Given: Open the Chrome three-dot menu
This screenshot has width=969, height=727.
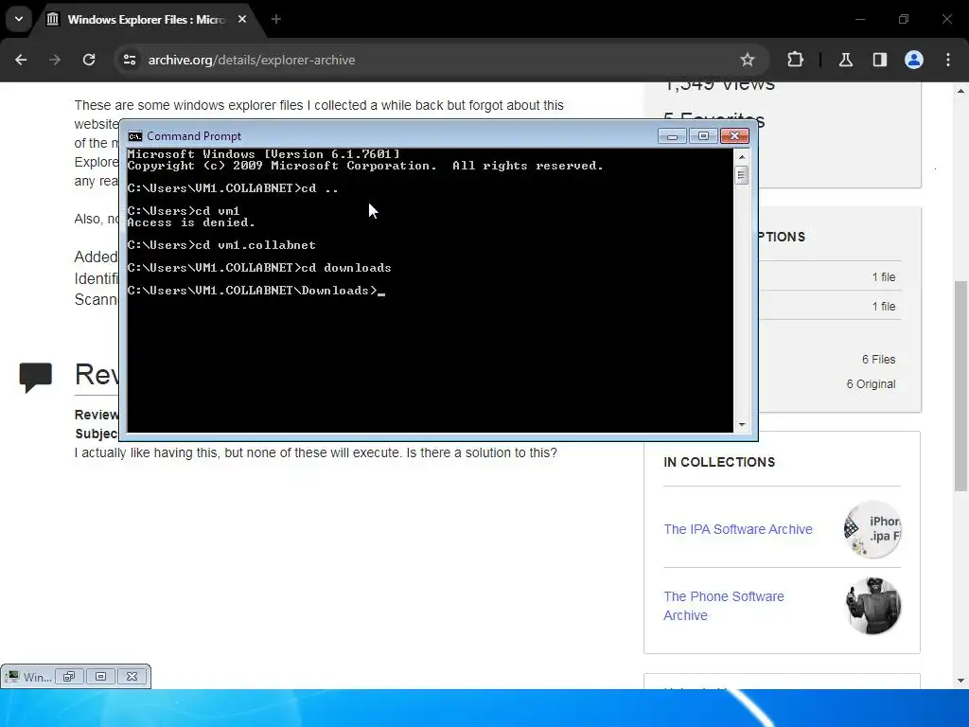Looking at the screenshot, I should click(948, 60).
